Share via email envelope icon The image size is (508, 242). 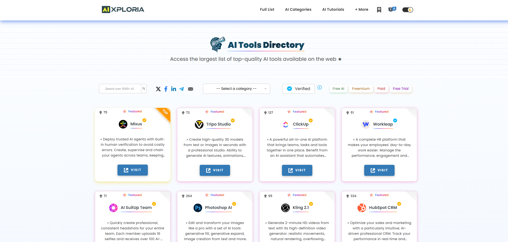coord(191,89)
